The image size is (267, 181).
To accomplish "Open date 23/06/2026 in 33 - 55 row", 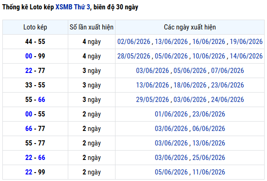I will pos(228,85).
